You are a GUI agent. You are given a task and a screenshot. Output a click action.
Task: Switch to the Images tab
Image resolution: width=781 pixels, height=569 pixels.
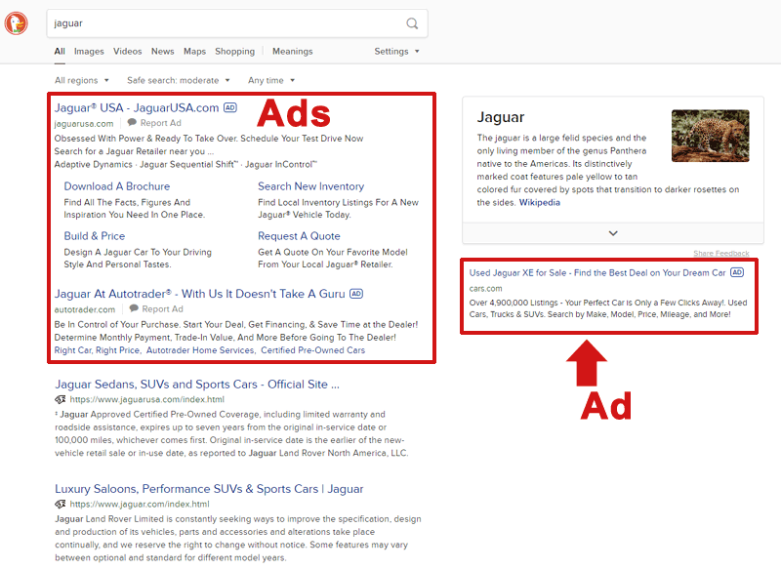(x=92, y=50)
